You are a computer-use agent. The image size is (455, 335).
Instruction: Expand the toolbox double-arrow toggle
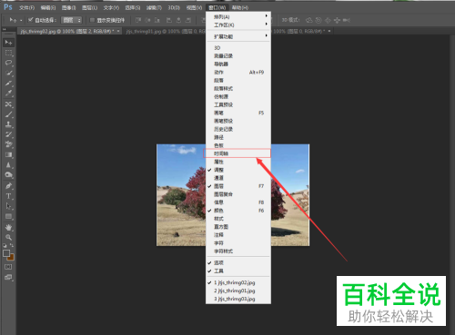(x=5, y=29)
